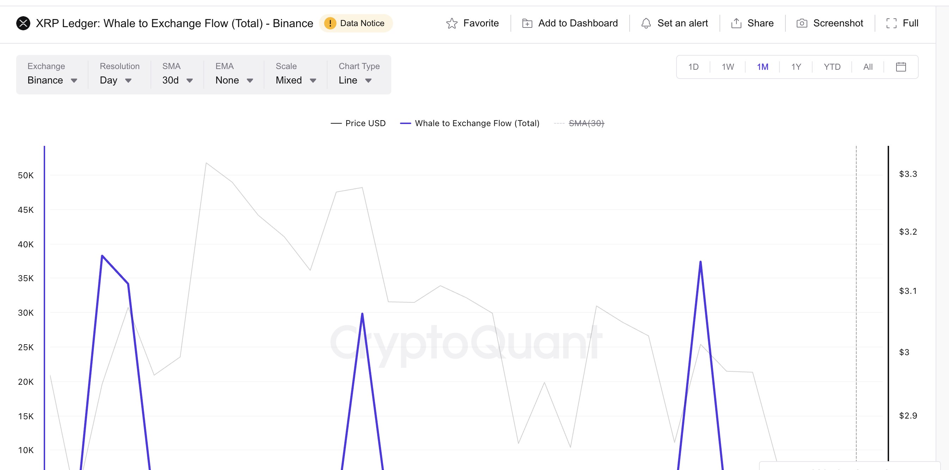
Task: Click the Screenshot label
Action: click(x=838, y=23)
